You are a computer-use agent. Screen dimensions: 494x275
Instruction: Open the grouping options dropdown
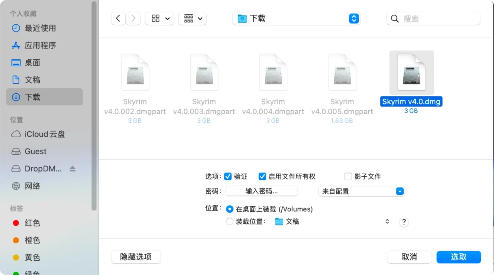[x=192, y=19]
